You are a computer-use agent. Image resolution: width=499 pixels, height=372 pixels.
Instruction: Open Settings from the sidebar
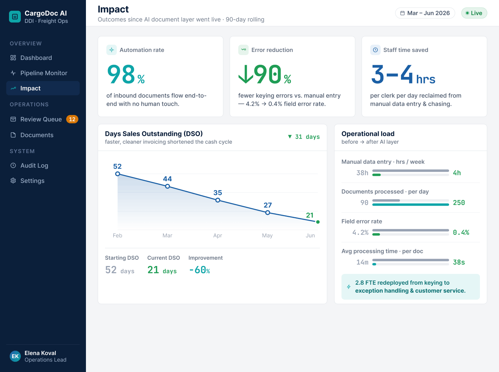click(x=43, y=181)
